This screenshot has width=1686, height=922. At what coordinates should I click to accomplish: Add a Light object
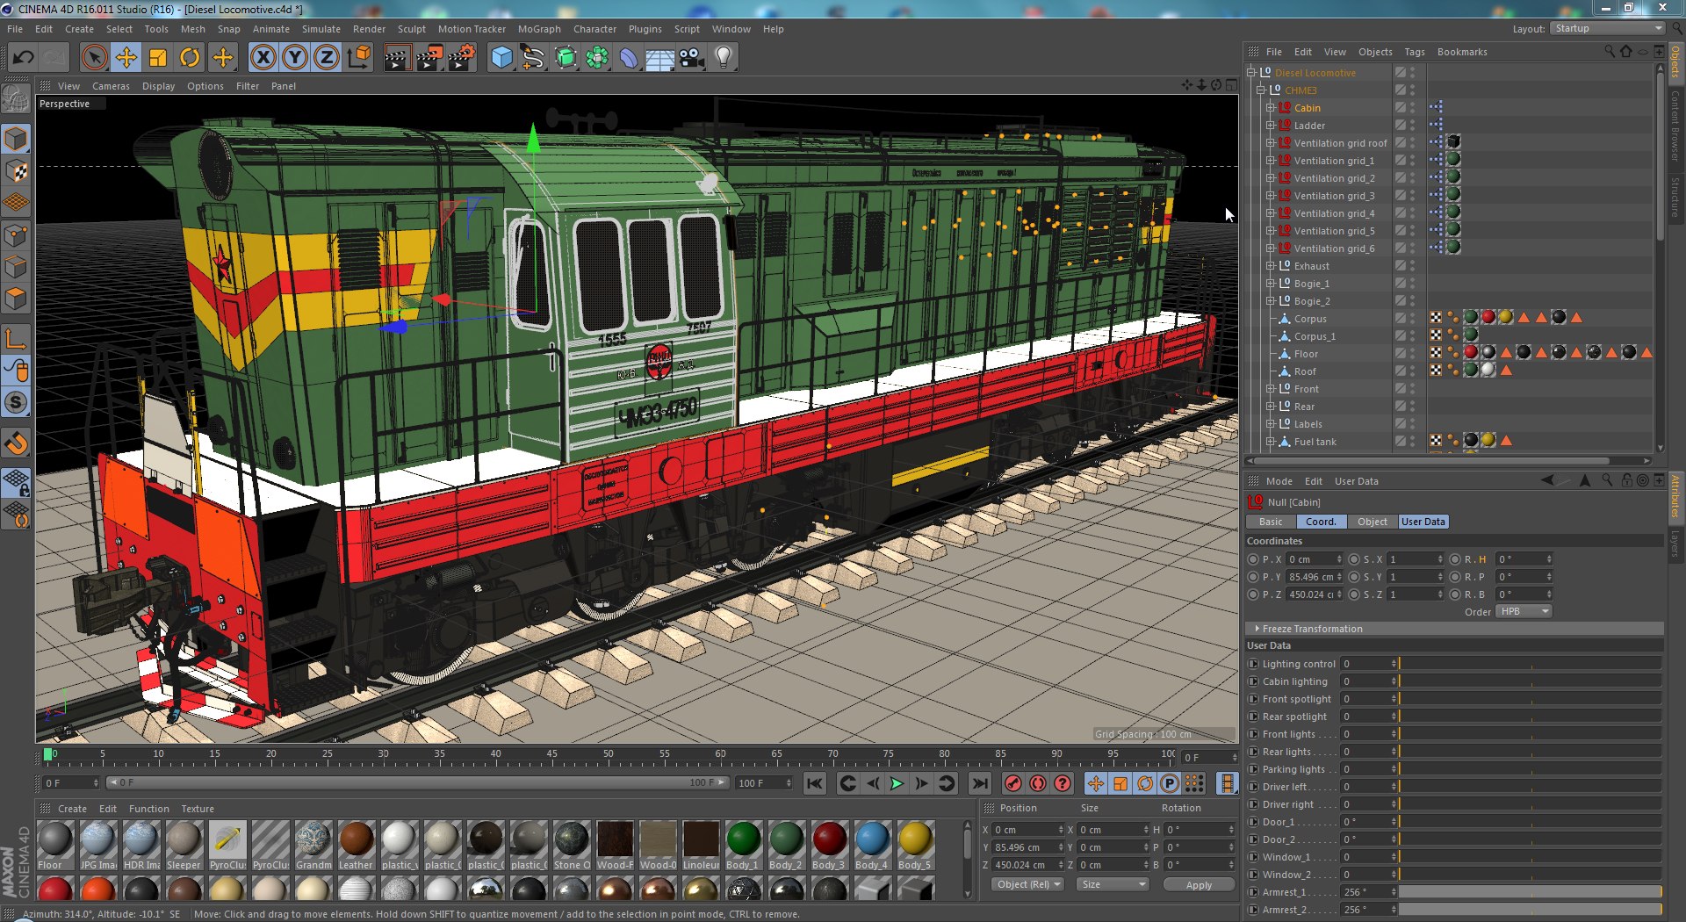pyautogui.click(x=724, y=58)
